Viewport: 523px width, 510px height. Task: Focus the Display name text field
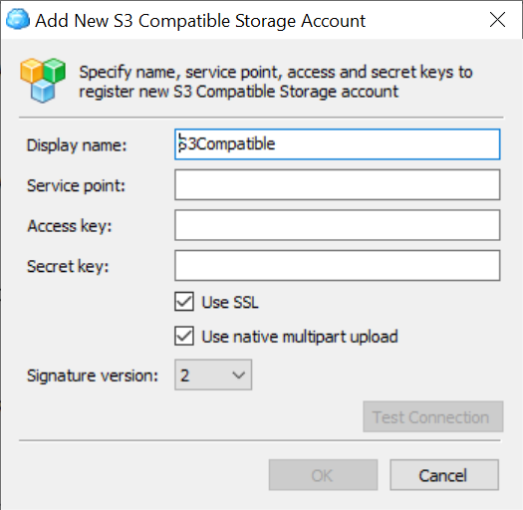pyautogui.click(x=338, y=144)
